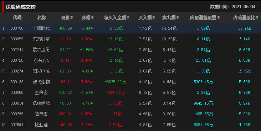Click change value 5.92%
Screen dimensions: 261x131
(x=86, y=82)
